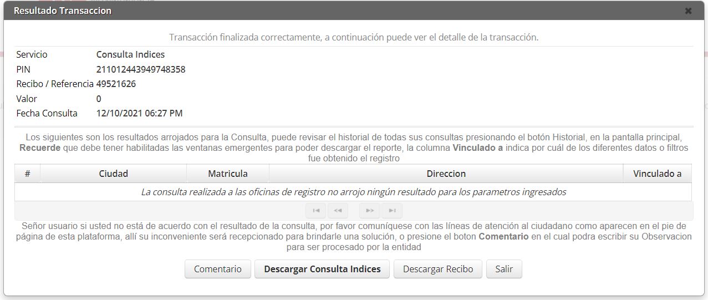Screen dimensions: 708x300
Task: Click the Vinculado a column header
Action: coord(657,174)
